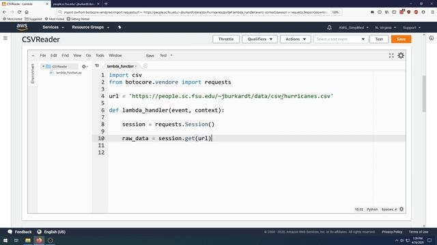Click the info circle icon at far right
Image resolution: width=437 pixels, height=245 pixels.
[431, 38]
